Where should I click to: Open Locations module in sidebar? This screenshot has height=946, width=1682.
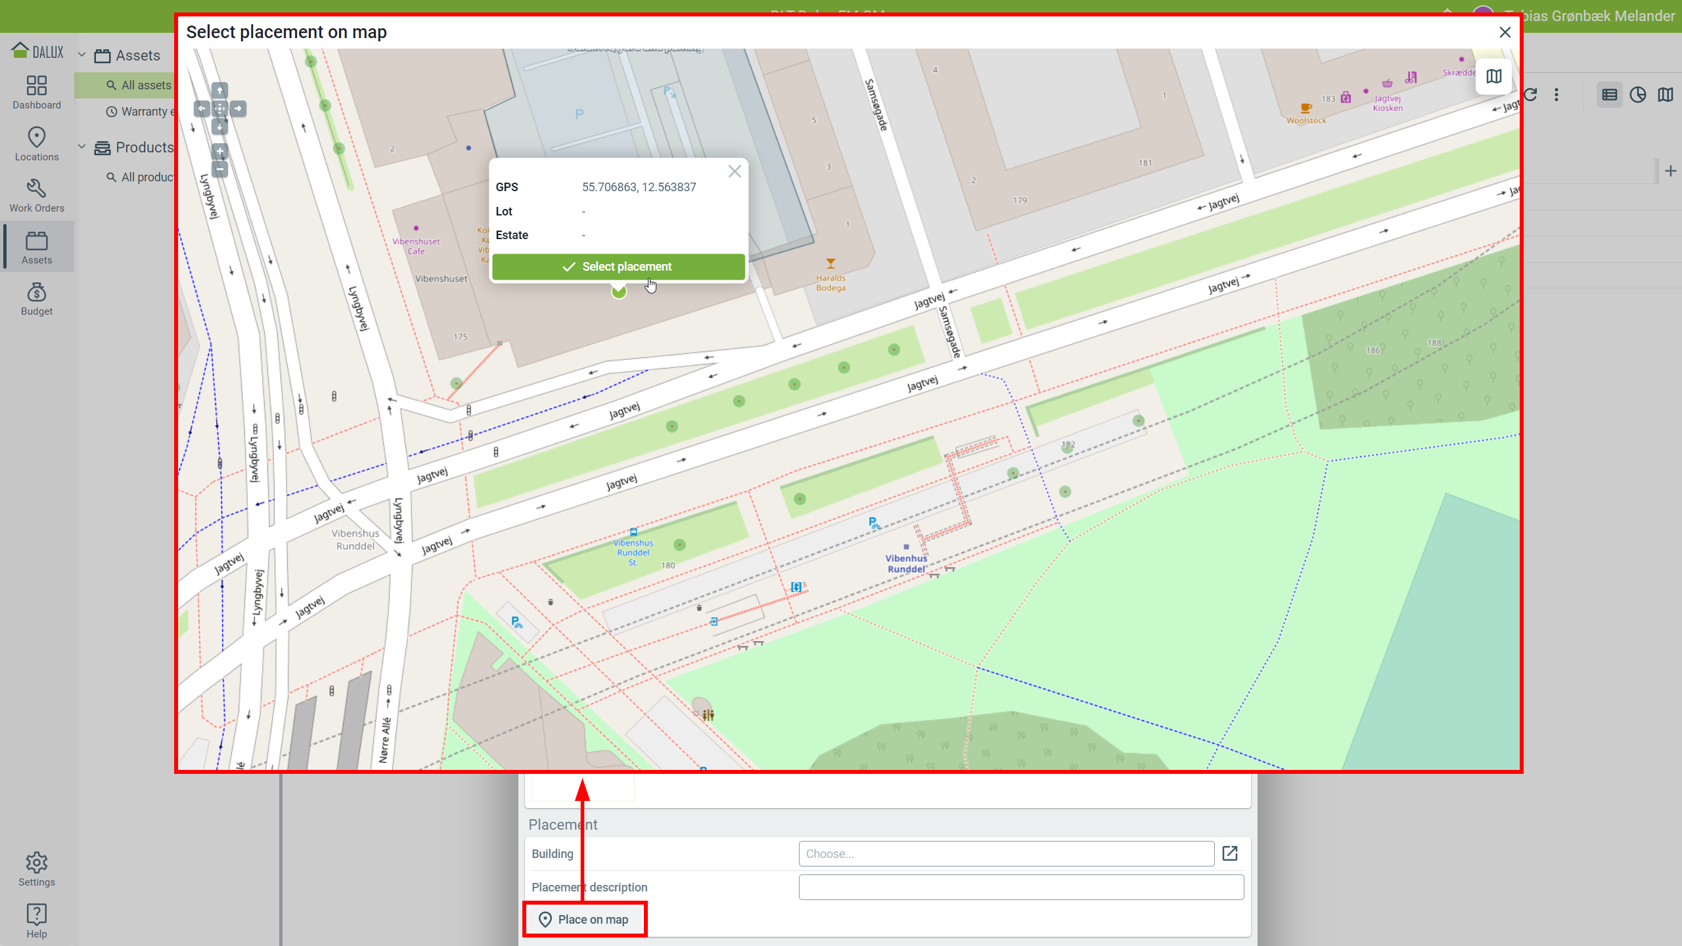[x=37, y=144]
